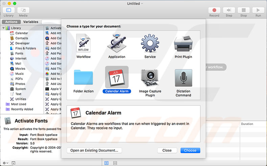This screenshot has width=267, height=166.
Task: Select the Folder Action folder icon
Action: [x=83, y=77]
